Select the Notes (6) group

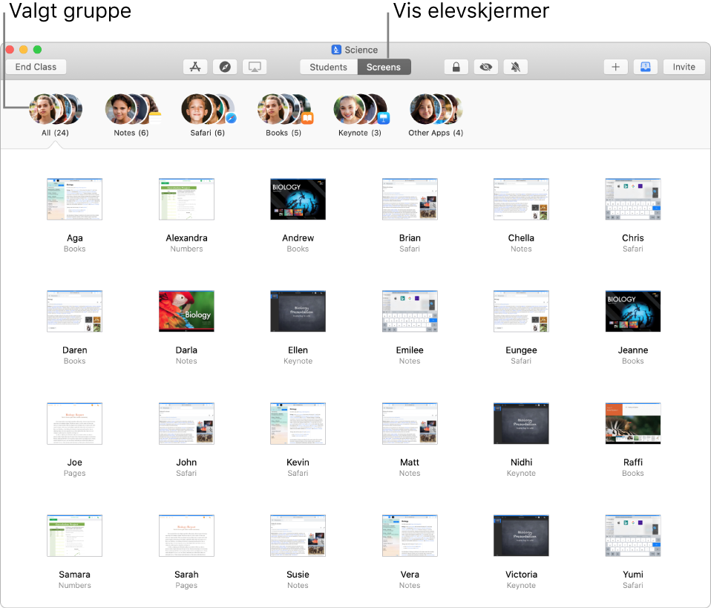pyautogui.click(x=131, y=115)
